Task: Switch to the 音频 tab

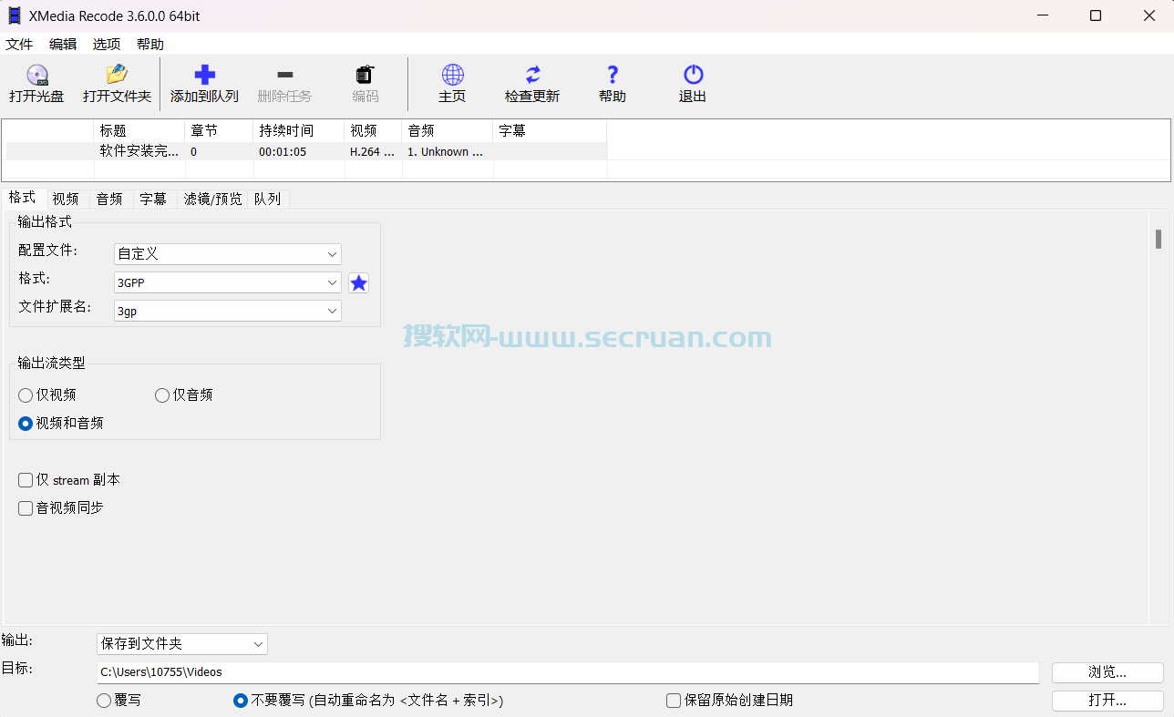Action: (109, 199)
